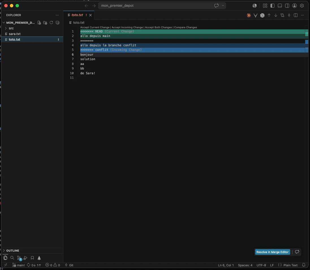
Task: Open the ChatGPT/OpenAI icon in editor toolbar
Action: coord(262,15)
